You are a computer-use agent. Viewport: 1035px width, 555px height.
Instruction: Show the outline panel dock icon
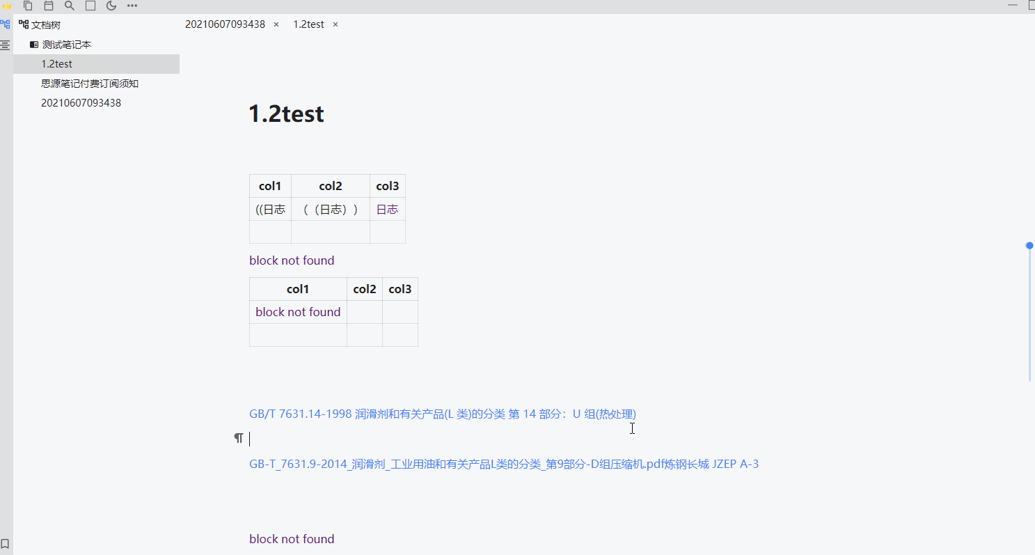[x=6, y=45]
